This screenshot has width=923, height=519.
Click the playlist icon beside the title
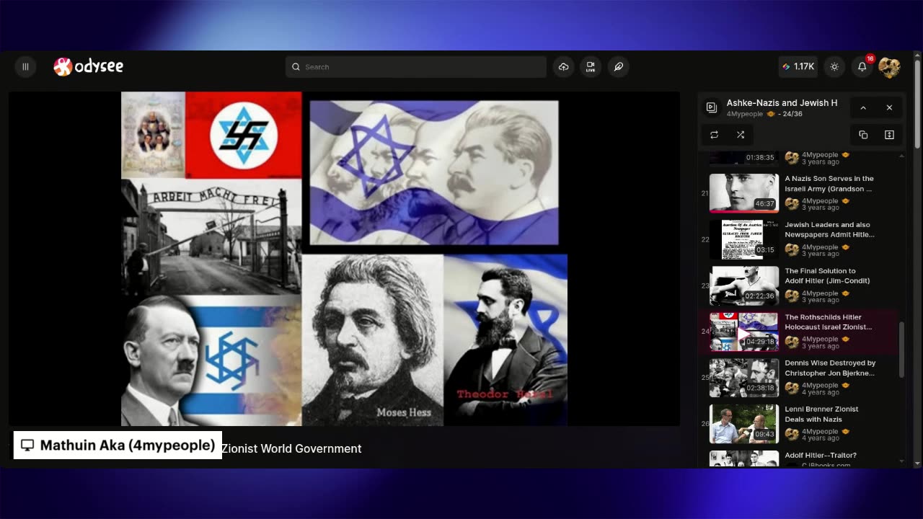[x=712, y=107]
